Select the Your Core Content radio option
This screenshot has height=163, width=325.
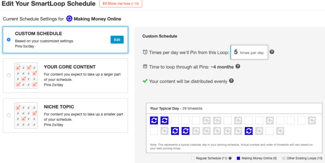(9, 75)
